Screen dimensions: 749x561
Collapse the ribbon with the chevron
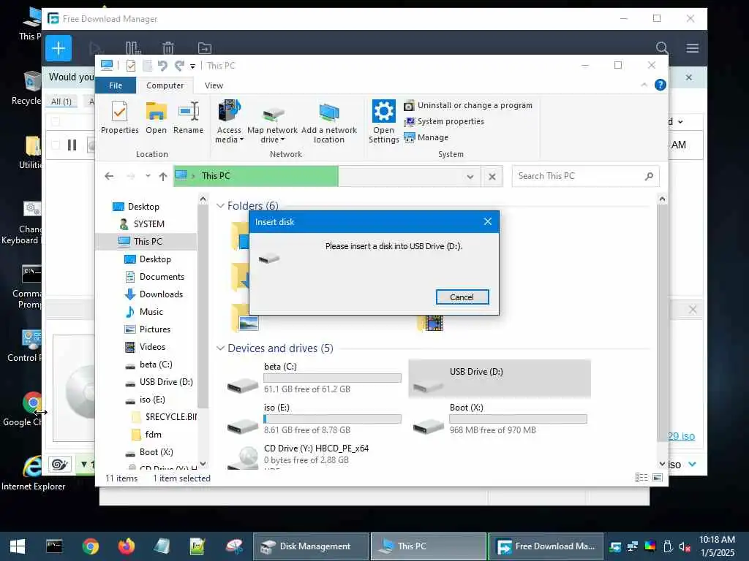click(x=644, y=85)
